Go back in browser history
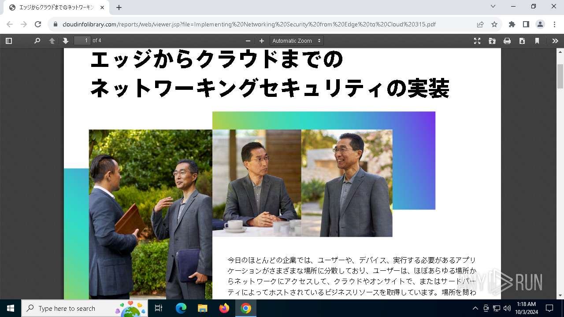564x317 pixels. click(x=10, y=24)
